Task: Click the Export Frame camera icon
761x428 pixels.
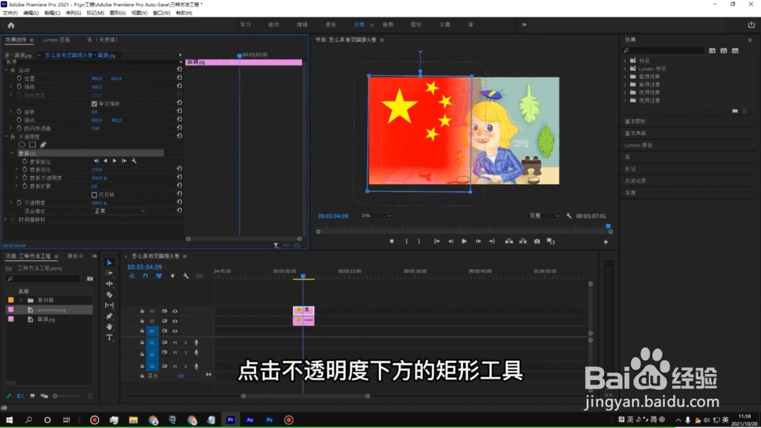Action: click(537, 242)
